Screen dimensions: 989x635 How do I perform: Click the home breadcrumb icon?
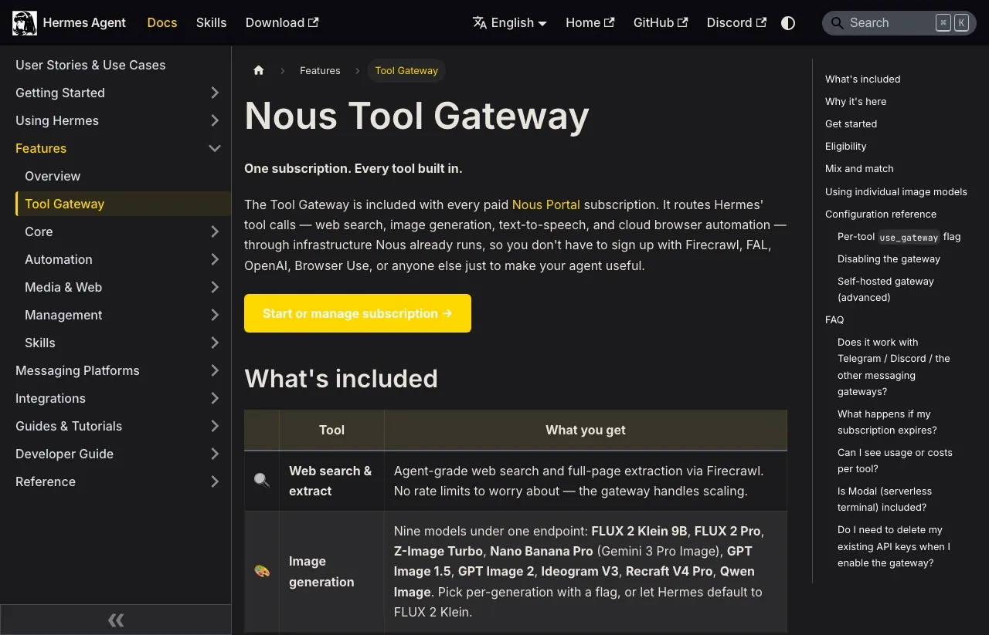pyautogui.click(x=259, y=70)
